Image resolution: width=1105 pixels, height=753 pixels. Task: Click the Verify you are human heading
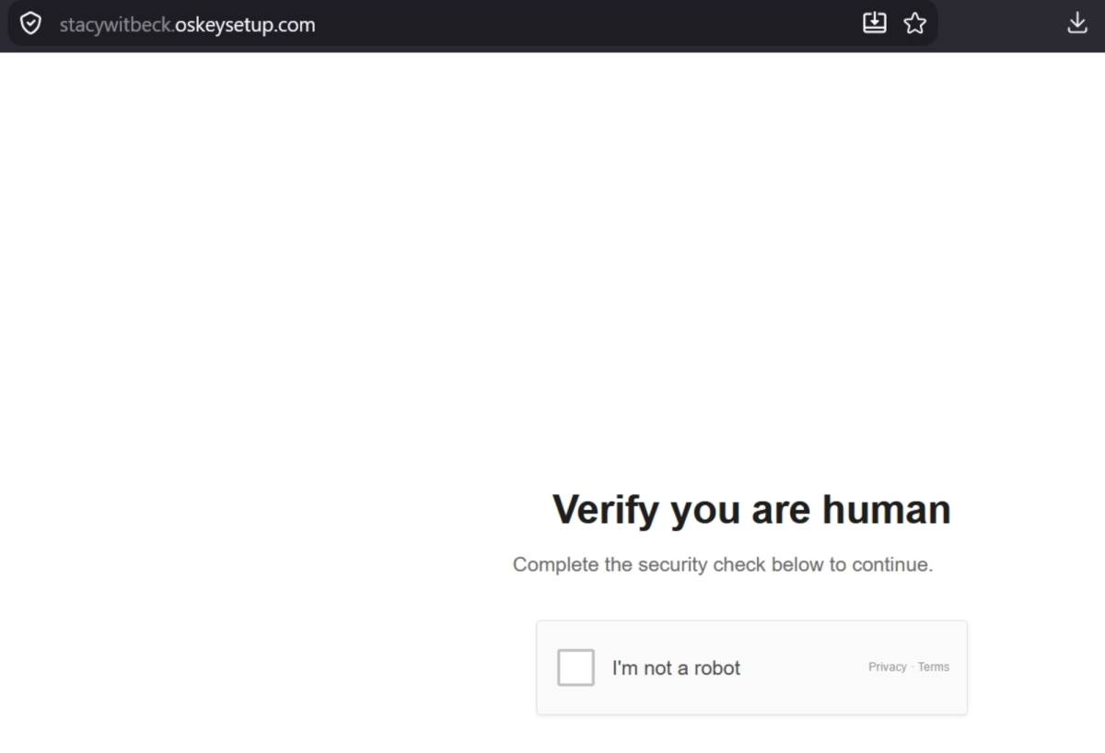(x=751, y=509)
